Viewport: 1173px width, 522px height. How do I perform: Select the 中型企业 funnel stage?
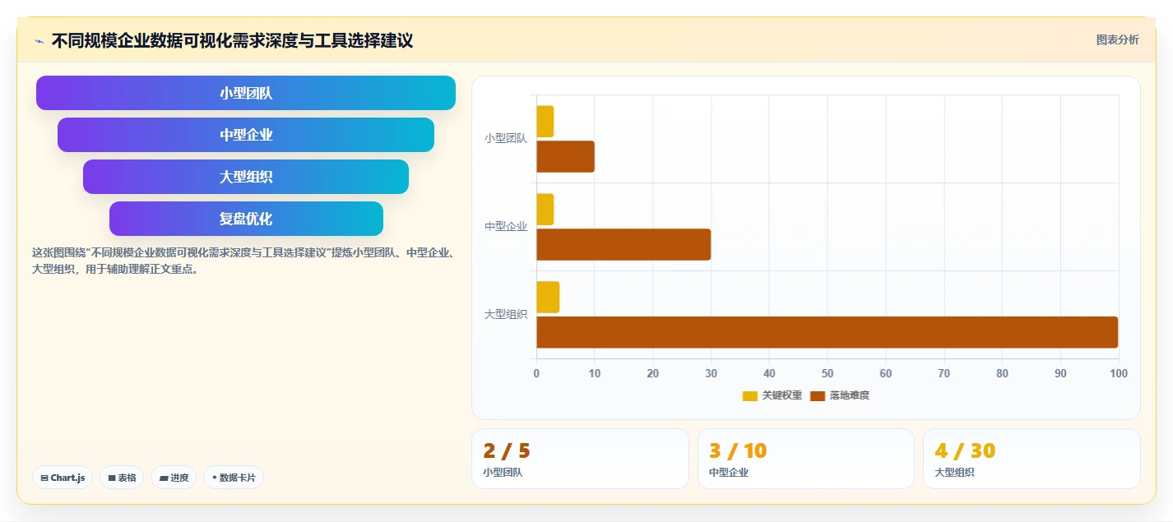[x=246, y=135]
